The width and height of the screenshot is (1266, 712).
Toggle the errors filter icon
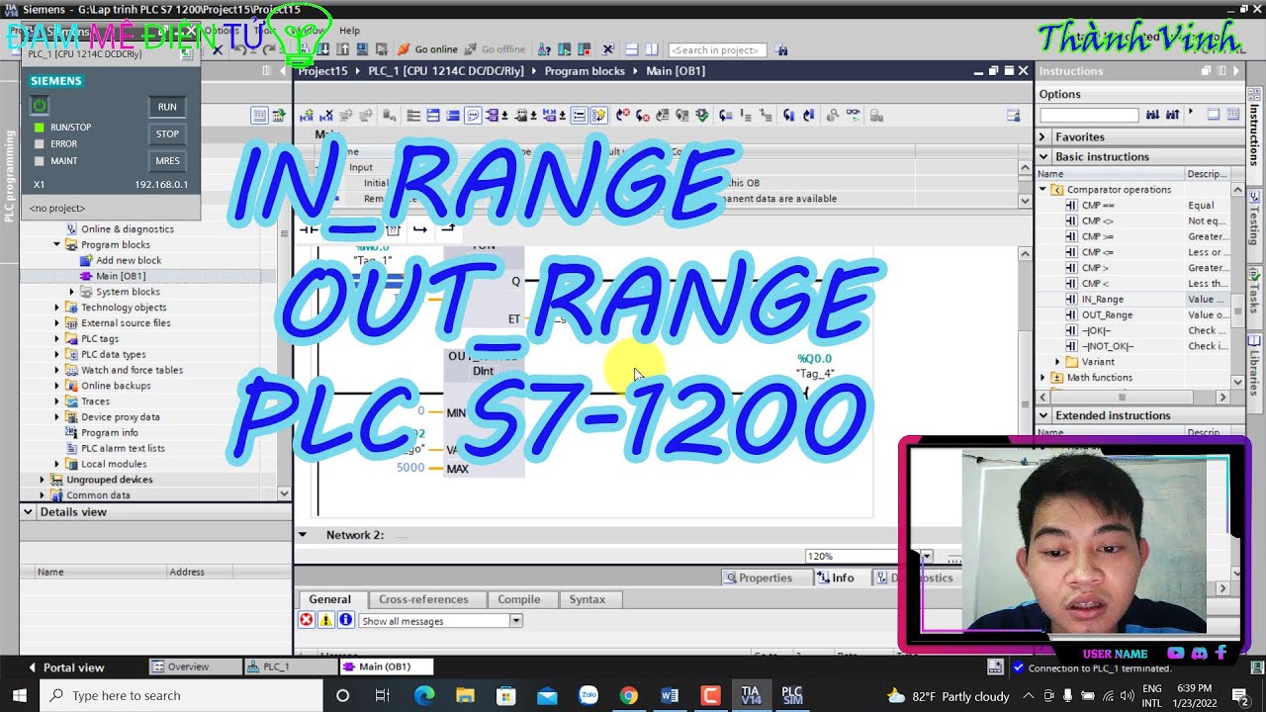tap(307, 620)
